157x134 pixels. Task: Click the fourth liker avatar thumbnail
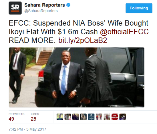click(x=83, y=117)
